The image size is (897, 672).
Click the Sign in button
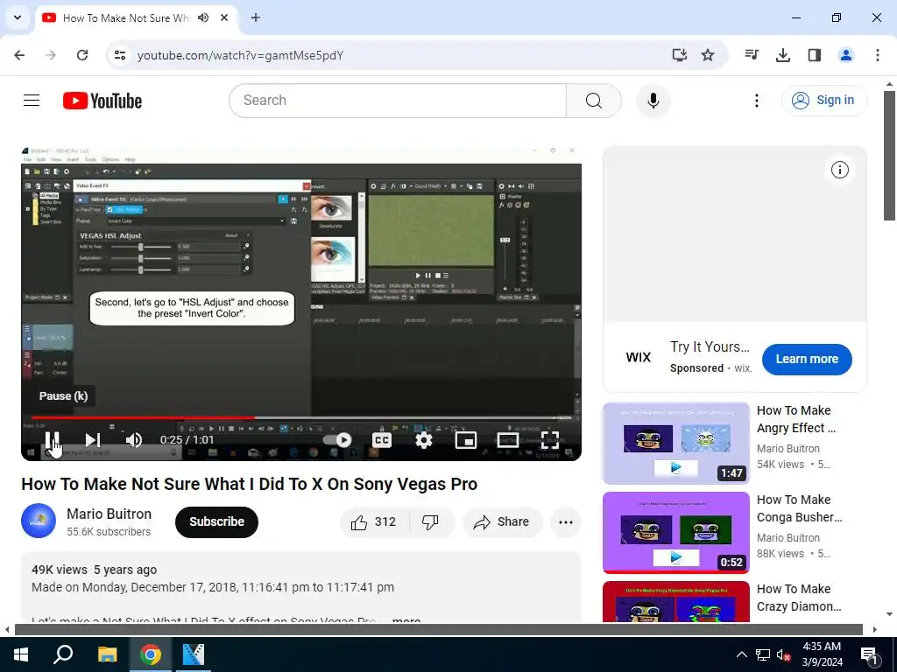pos(824,100)
